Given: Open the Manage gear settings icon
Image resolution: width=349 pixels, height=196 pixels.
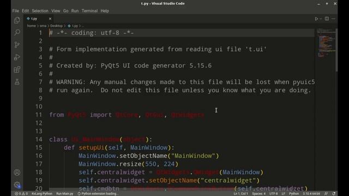Looking at the screenshot, I should pos(17,185).
